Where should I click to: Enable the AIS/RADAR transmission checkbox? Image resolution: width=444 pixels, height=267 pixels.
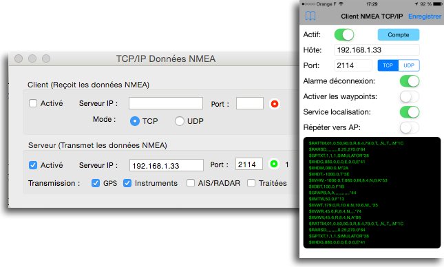pyautogui.click(x=191, y=183)
